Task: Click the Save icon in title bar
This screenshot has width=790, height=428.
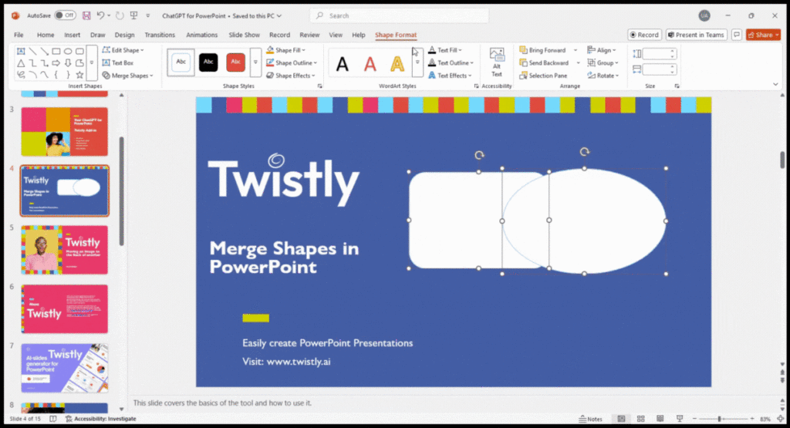Action: click(86, 15)
